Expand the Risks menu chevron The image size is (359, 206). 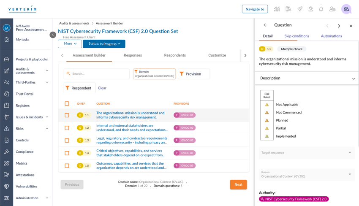[x=47, y=128]
